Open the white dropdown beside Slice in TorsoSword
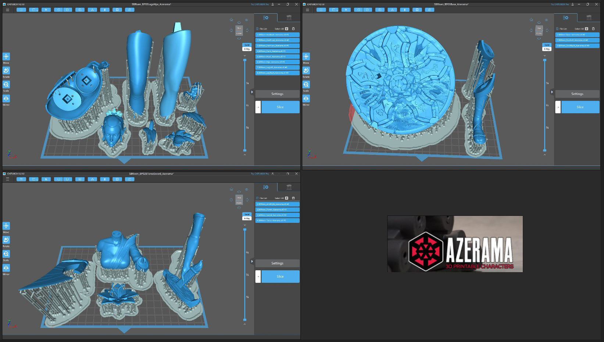Viewport: 604px width, 342px height. click(x=258, y=277)
